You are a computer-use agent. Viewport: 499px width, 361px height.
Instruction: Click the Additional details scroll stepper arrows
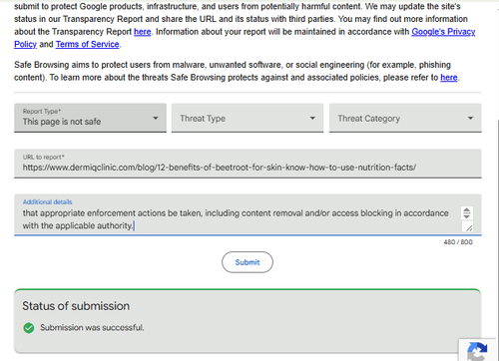click(x=467, y=213)
